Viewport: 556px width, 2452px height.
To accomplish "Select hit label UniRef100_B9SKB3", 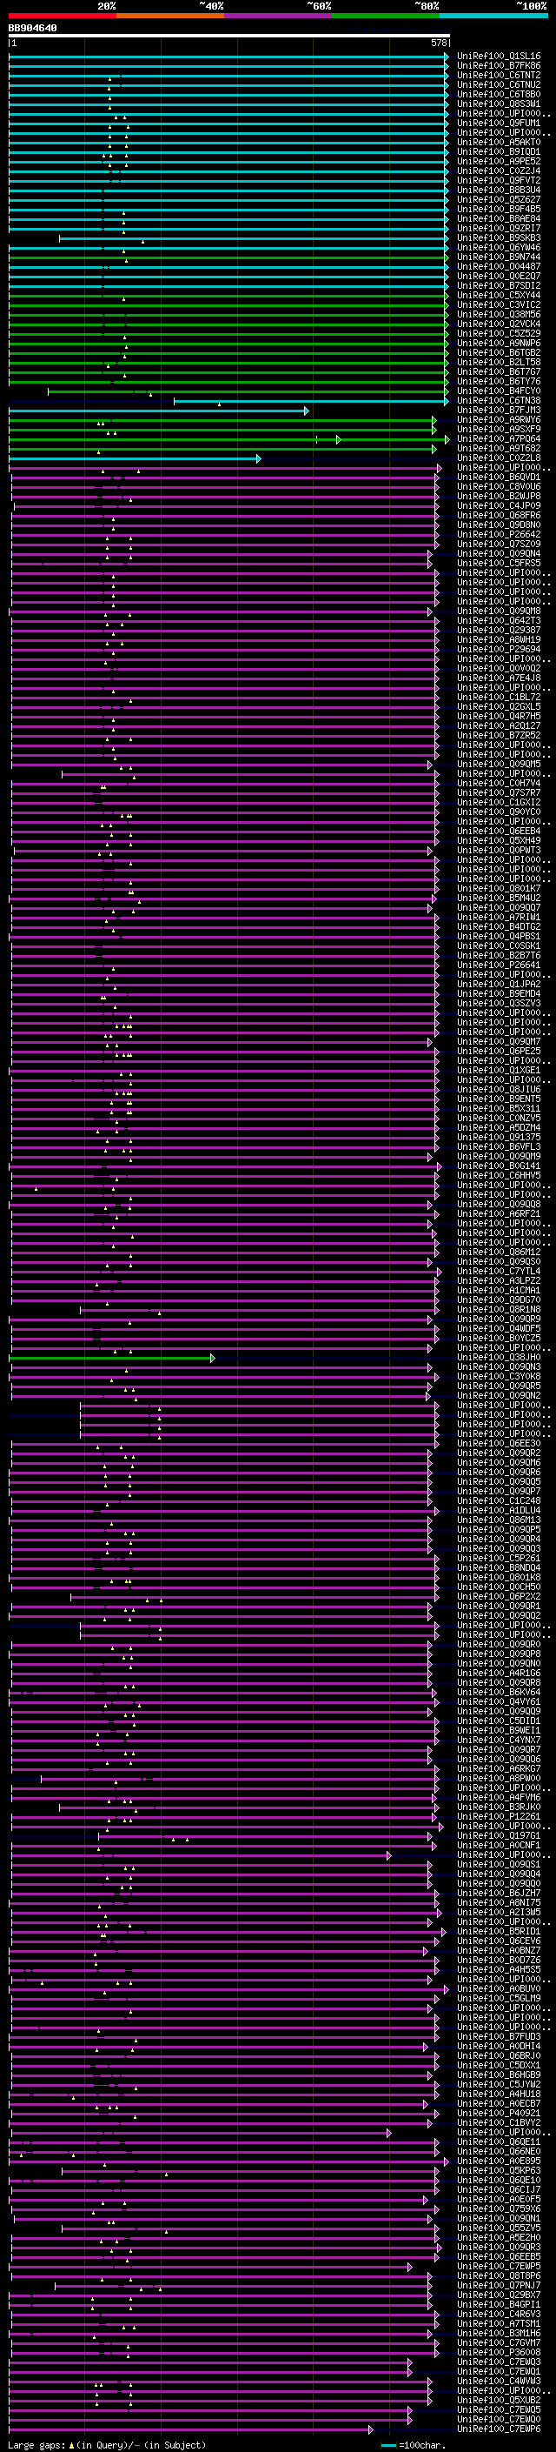I will coord(499,238).
